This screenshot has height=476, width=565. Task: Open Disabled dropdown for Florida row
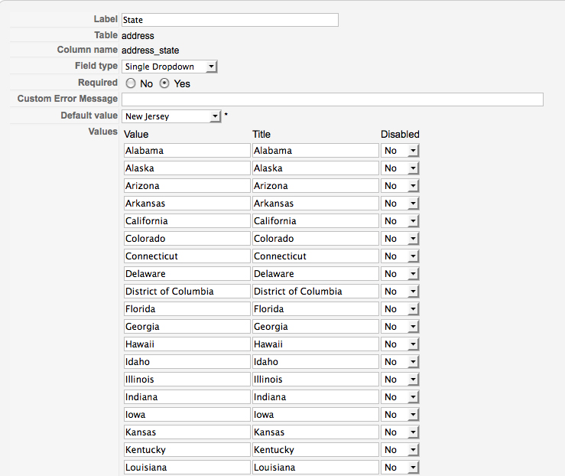[400, 309]
